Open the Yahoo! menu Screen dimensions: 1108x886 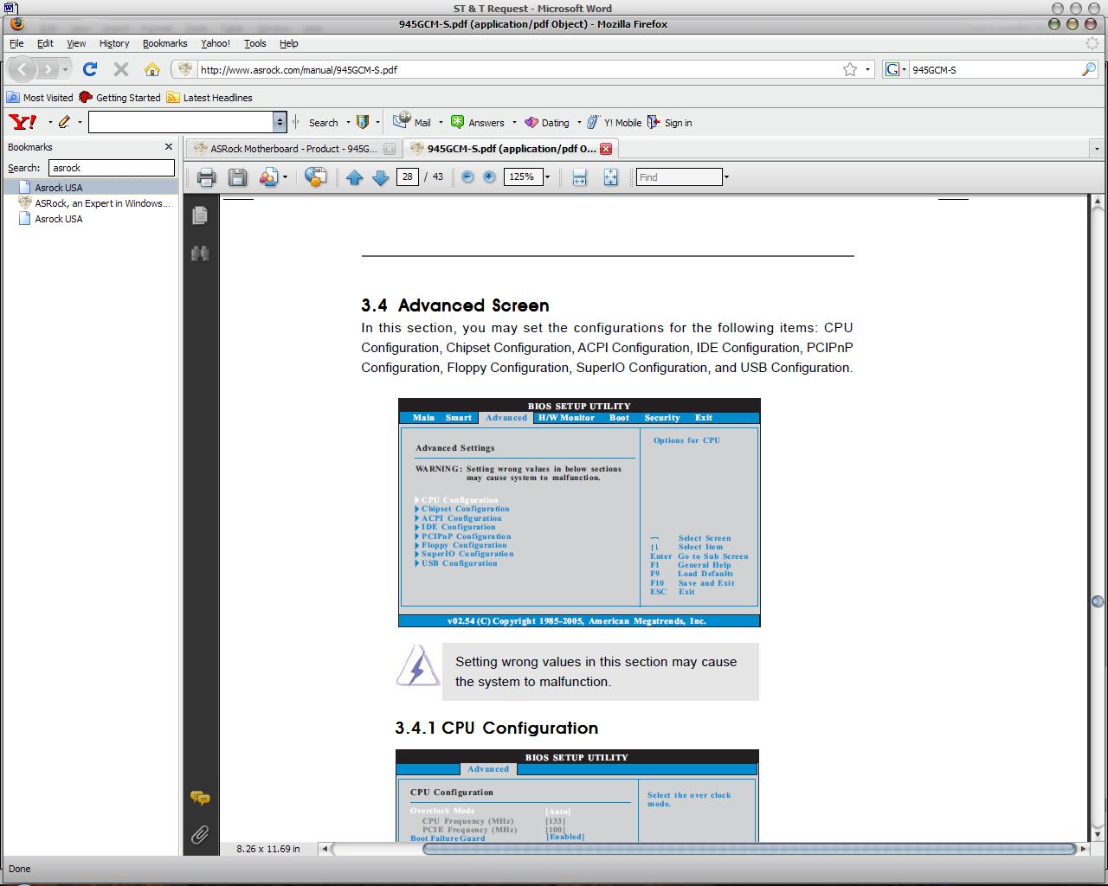pyautogui.click(x=216, y=43)
